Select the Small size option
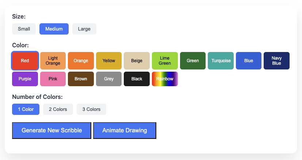 click(24, 29)
